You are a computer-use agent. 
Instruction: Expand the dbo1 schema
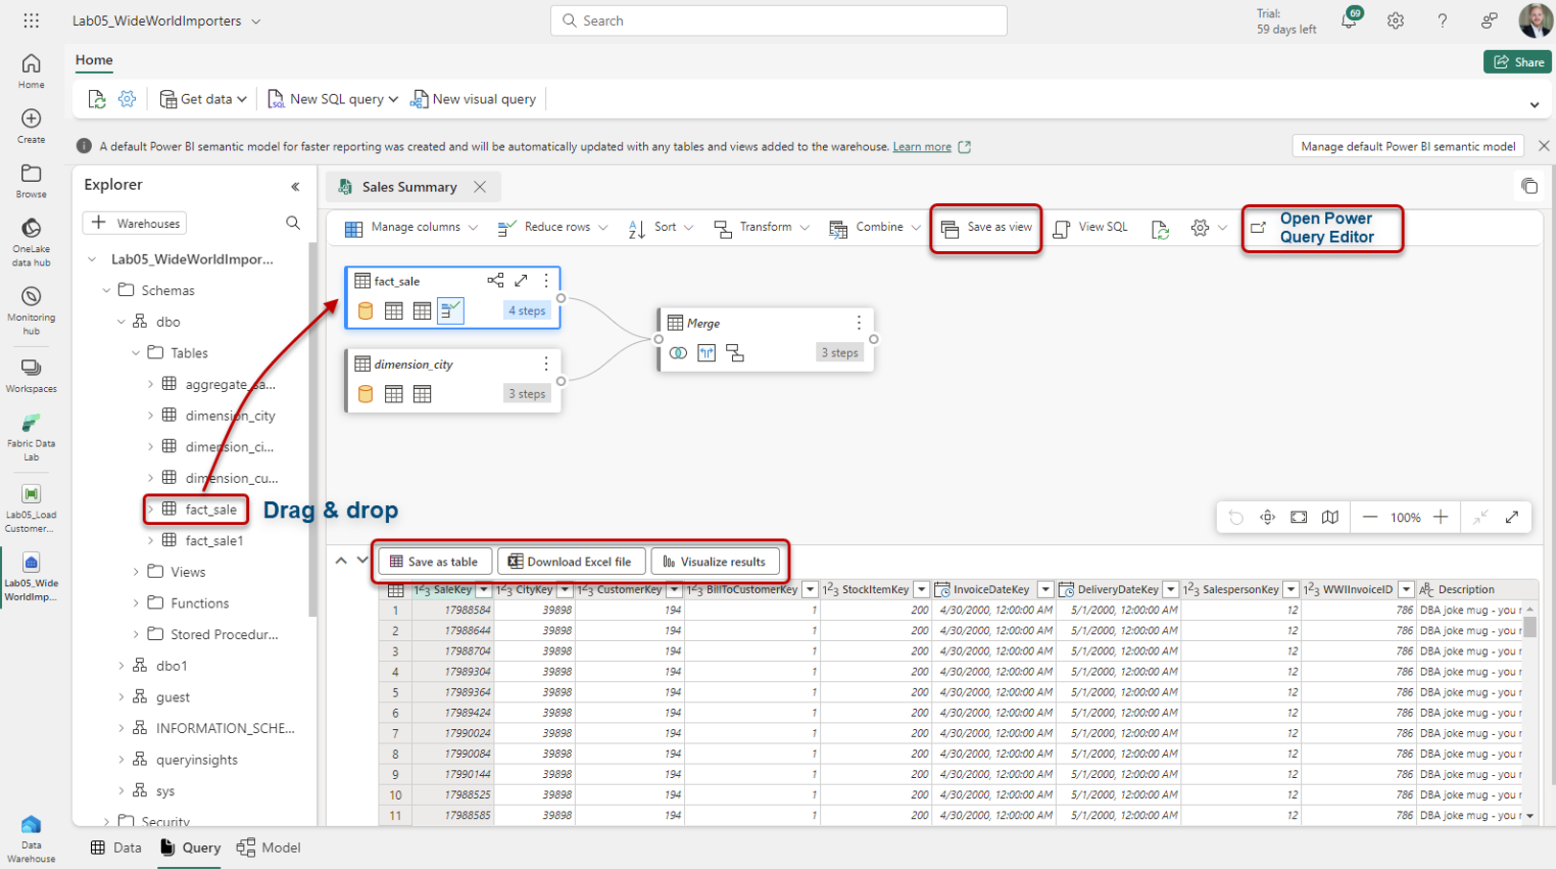coord(121,666)
